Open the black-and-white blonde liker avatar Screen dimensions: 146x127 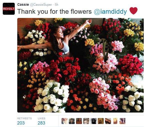tap(86, 121)
